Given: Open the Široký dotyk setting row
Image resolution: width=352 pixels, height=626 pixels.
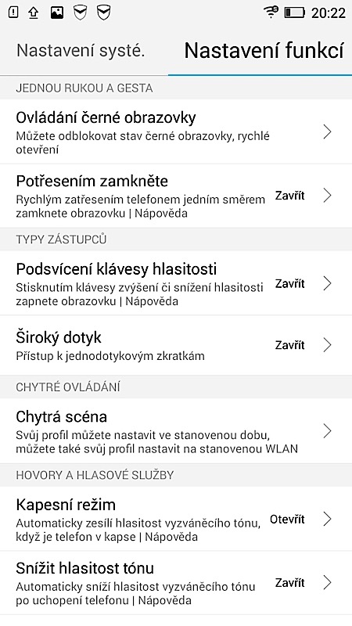Looking at the screenshot, I should click(176, 345).
